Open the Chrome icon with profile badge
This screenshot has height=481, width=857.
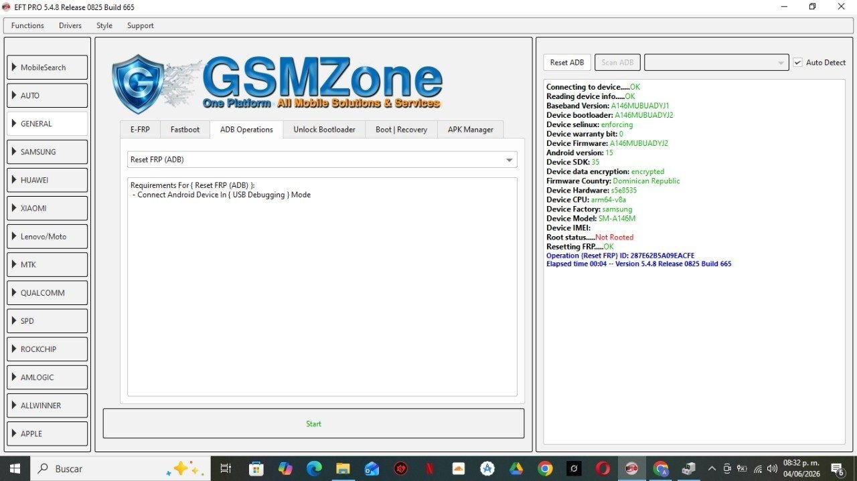pos(661,468)
